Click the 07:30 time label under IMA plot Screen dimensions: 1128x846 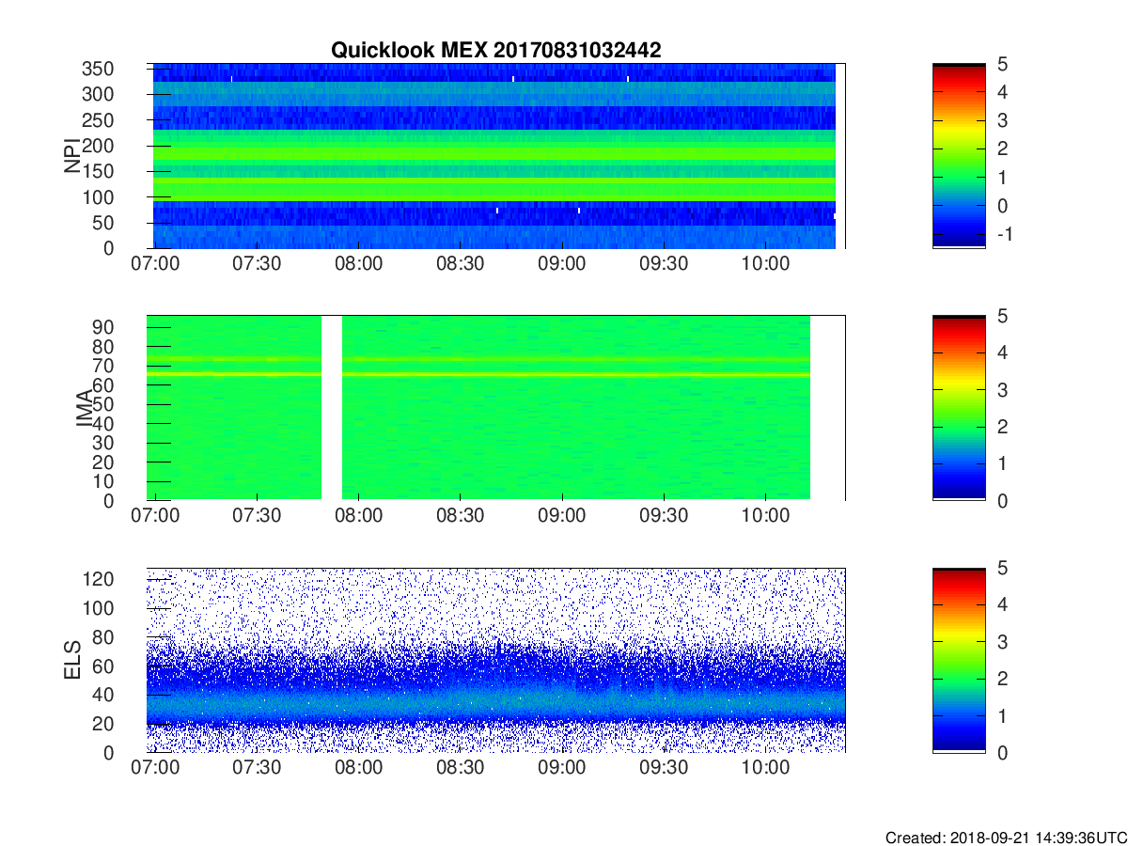click(x=258, y=517)
